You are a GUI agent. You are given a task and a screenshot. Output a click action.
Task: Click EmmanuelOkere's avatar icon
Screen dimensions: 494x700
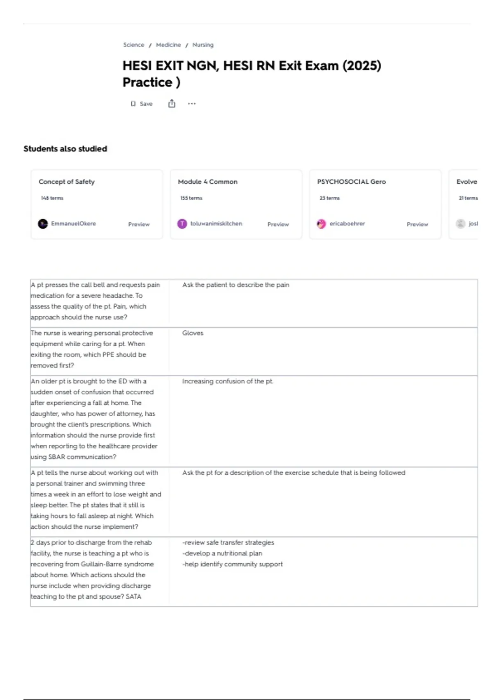(x=43, y=224)
